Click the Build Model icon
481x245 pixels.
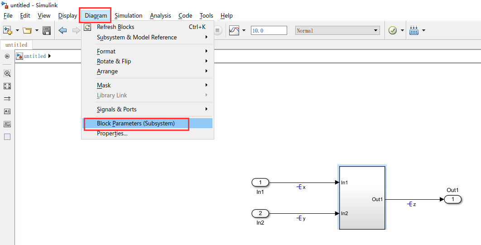414,30
